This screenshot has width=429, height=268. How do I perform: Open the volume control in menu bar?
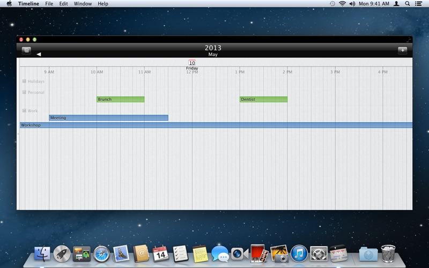[352, 4]
